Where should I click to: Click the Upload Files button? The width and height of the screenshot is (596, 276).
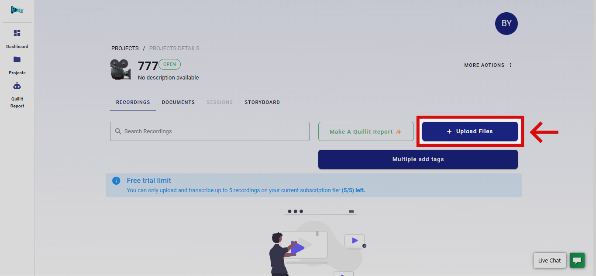pos(470,131)
